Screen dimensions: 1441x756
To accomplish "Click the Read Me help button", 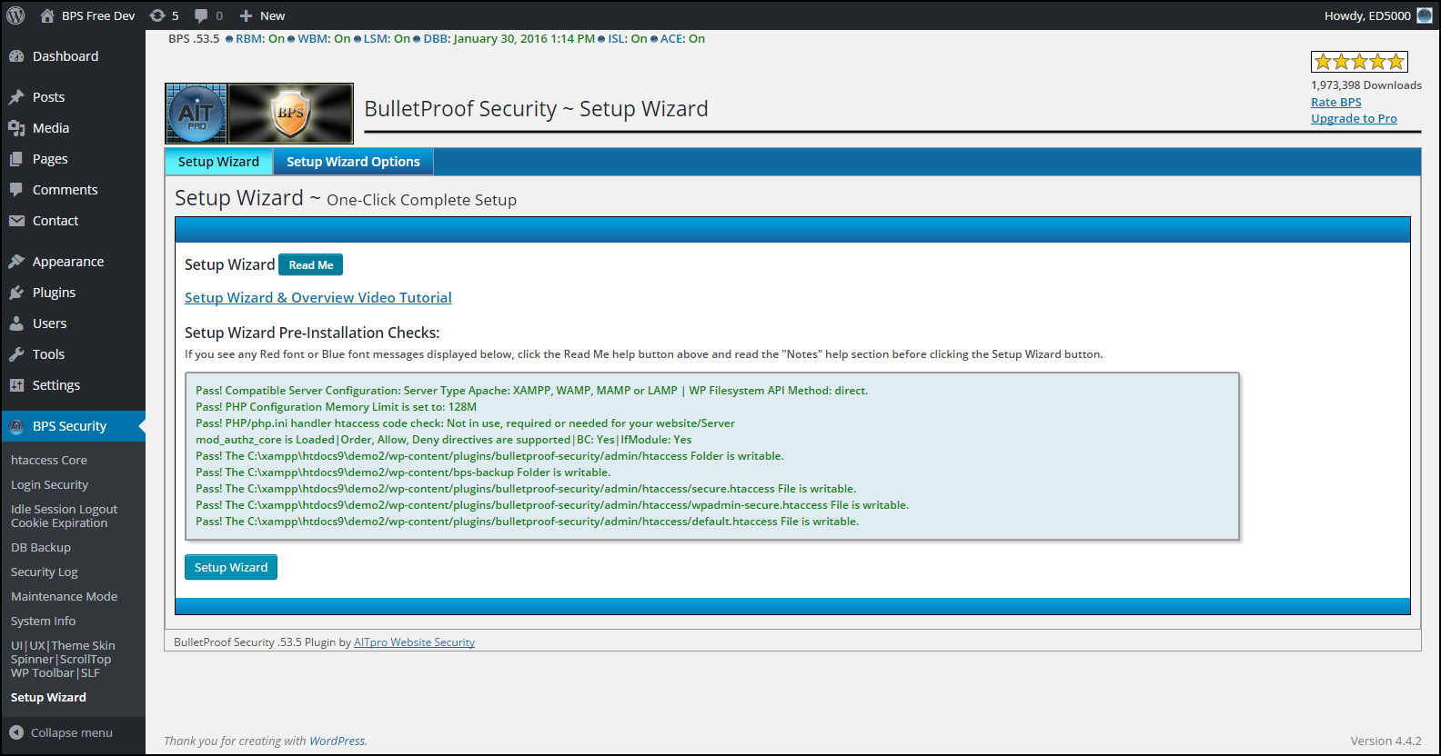I will click(x=310, y=265).
